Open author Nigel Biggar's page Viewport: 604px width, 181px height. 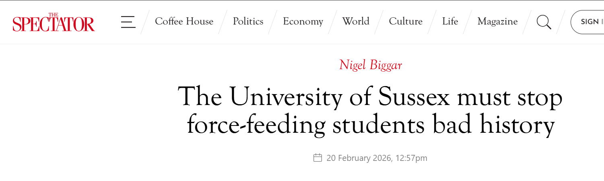(370, 65)
